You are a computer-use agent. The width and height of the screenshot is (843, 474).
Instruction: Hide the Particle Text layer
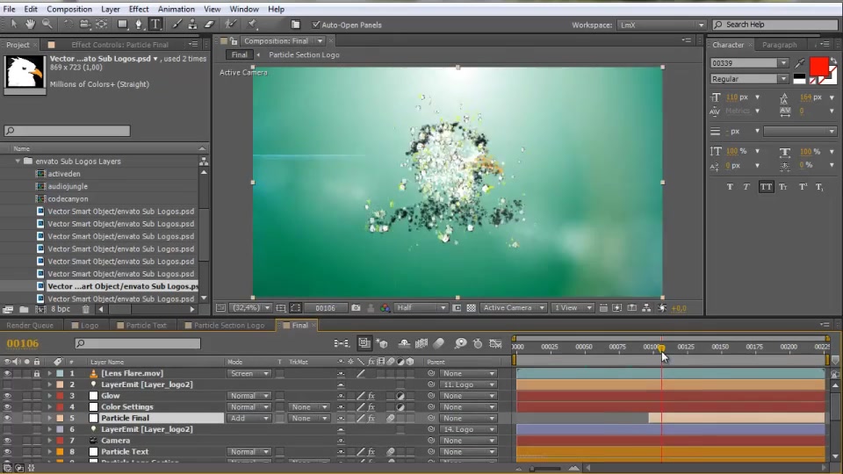pos(8,452)
